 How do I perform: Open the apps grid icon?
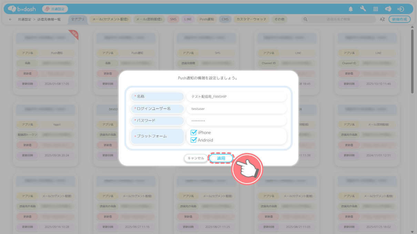376,9
